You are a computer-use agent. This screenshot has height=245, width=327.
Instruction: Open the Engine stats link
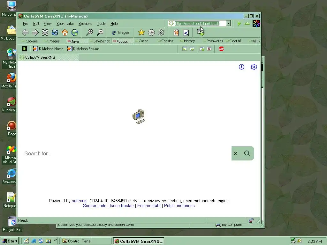click(149, 206)
